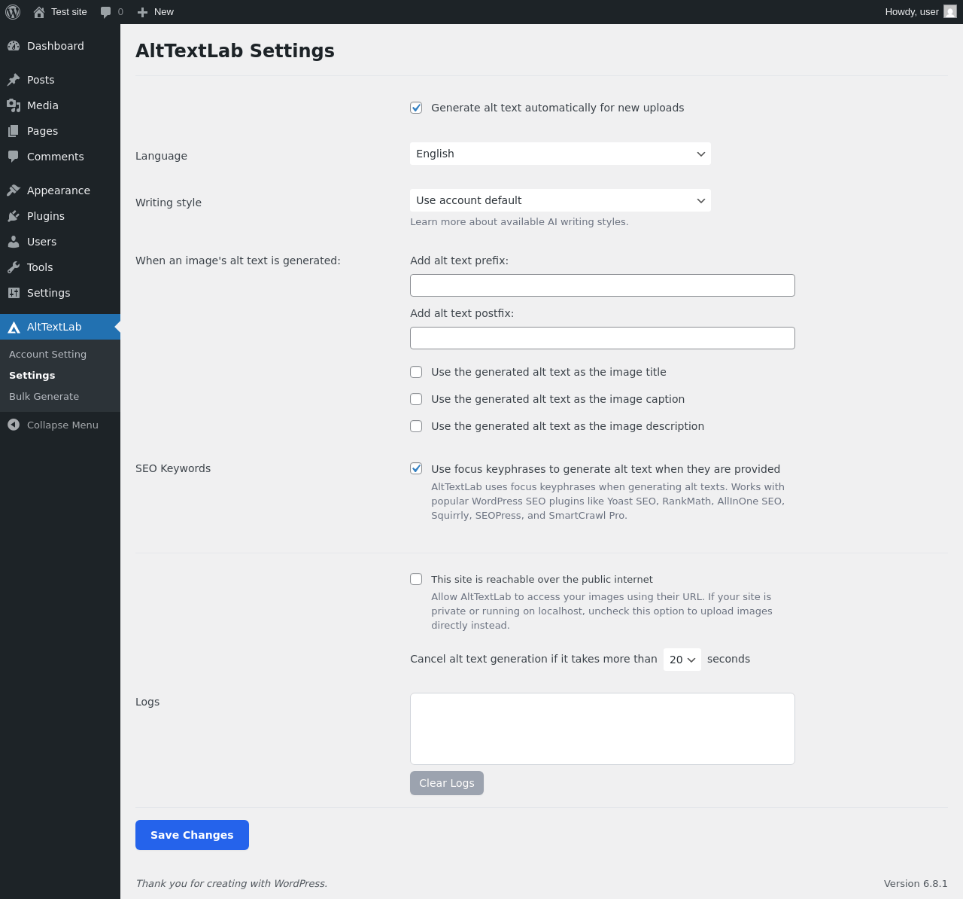Viewport: 963px width, 899px height.
Task: Click the Save Changes button
Action: pyautogui.click(x=192, y=835)
